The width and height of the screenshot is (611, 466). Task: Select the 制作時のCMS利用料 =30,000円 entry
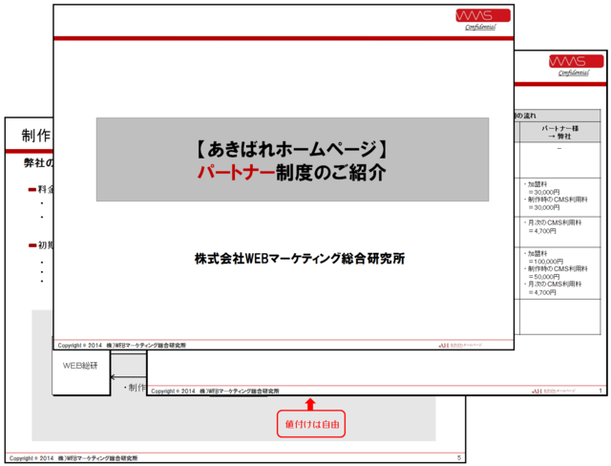(556, 203)
